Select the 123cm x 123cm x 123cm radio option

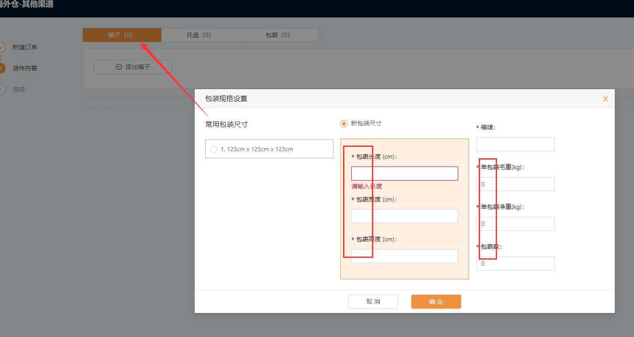click(214, 149)
